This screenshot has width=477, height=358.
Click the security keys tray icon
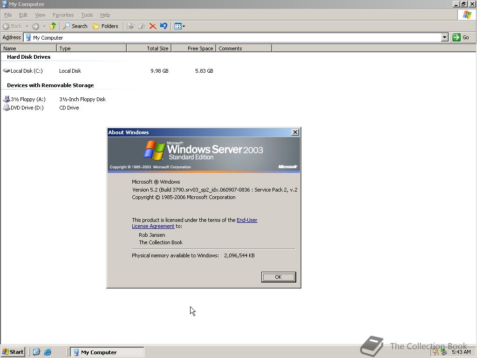point(436,352)
